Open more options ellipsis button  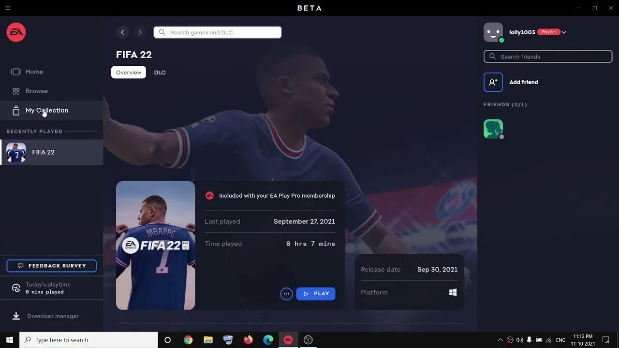[286, 293]
